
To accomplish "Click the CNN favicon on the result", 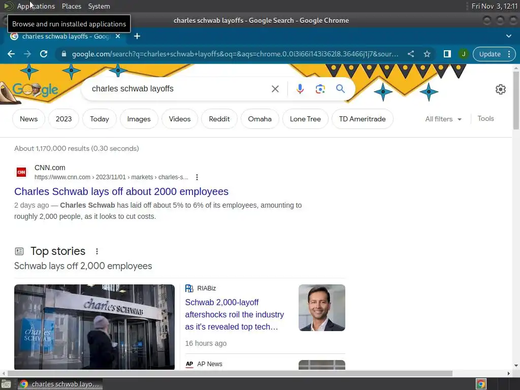I will coord(21,172).
